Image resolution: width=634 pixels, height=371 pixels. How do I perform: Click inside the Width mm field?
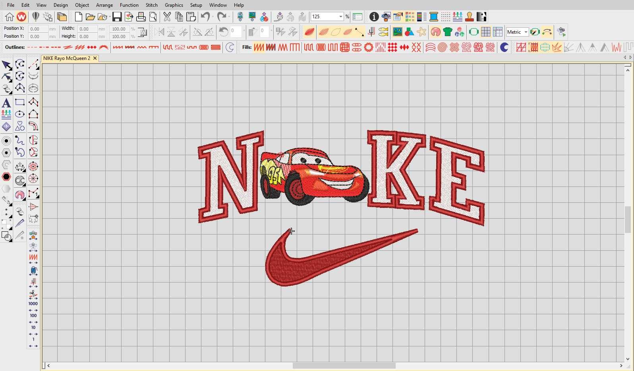(x=87, y=29)
